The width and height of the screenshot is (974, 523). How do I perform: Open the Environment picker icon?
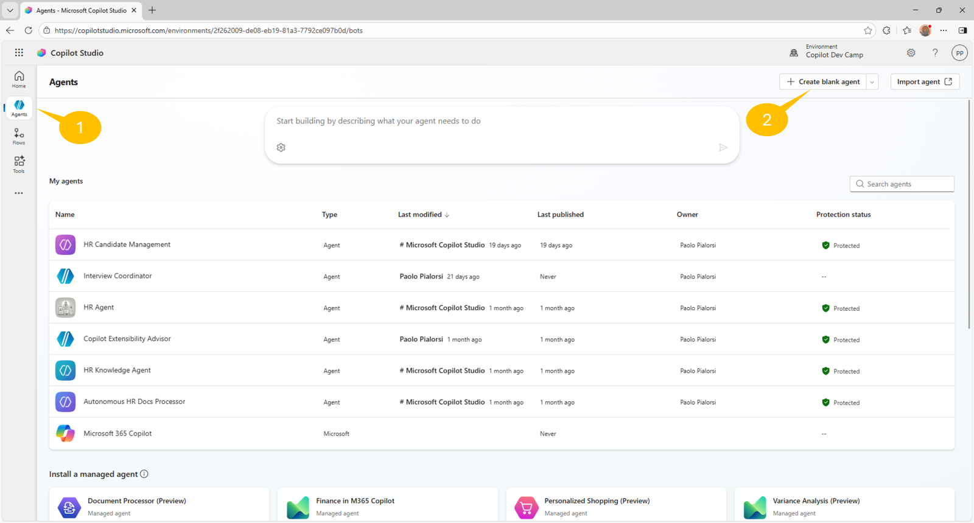[794, 53]
